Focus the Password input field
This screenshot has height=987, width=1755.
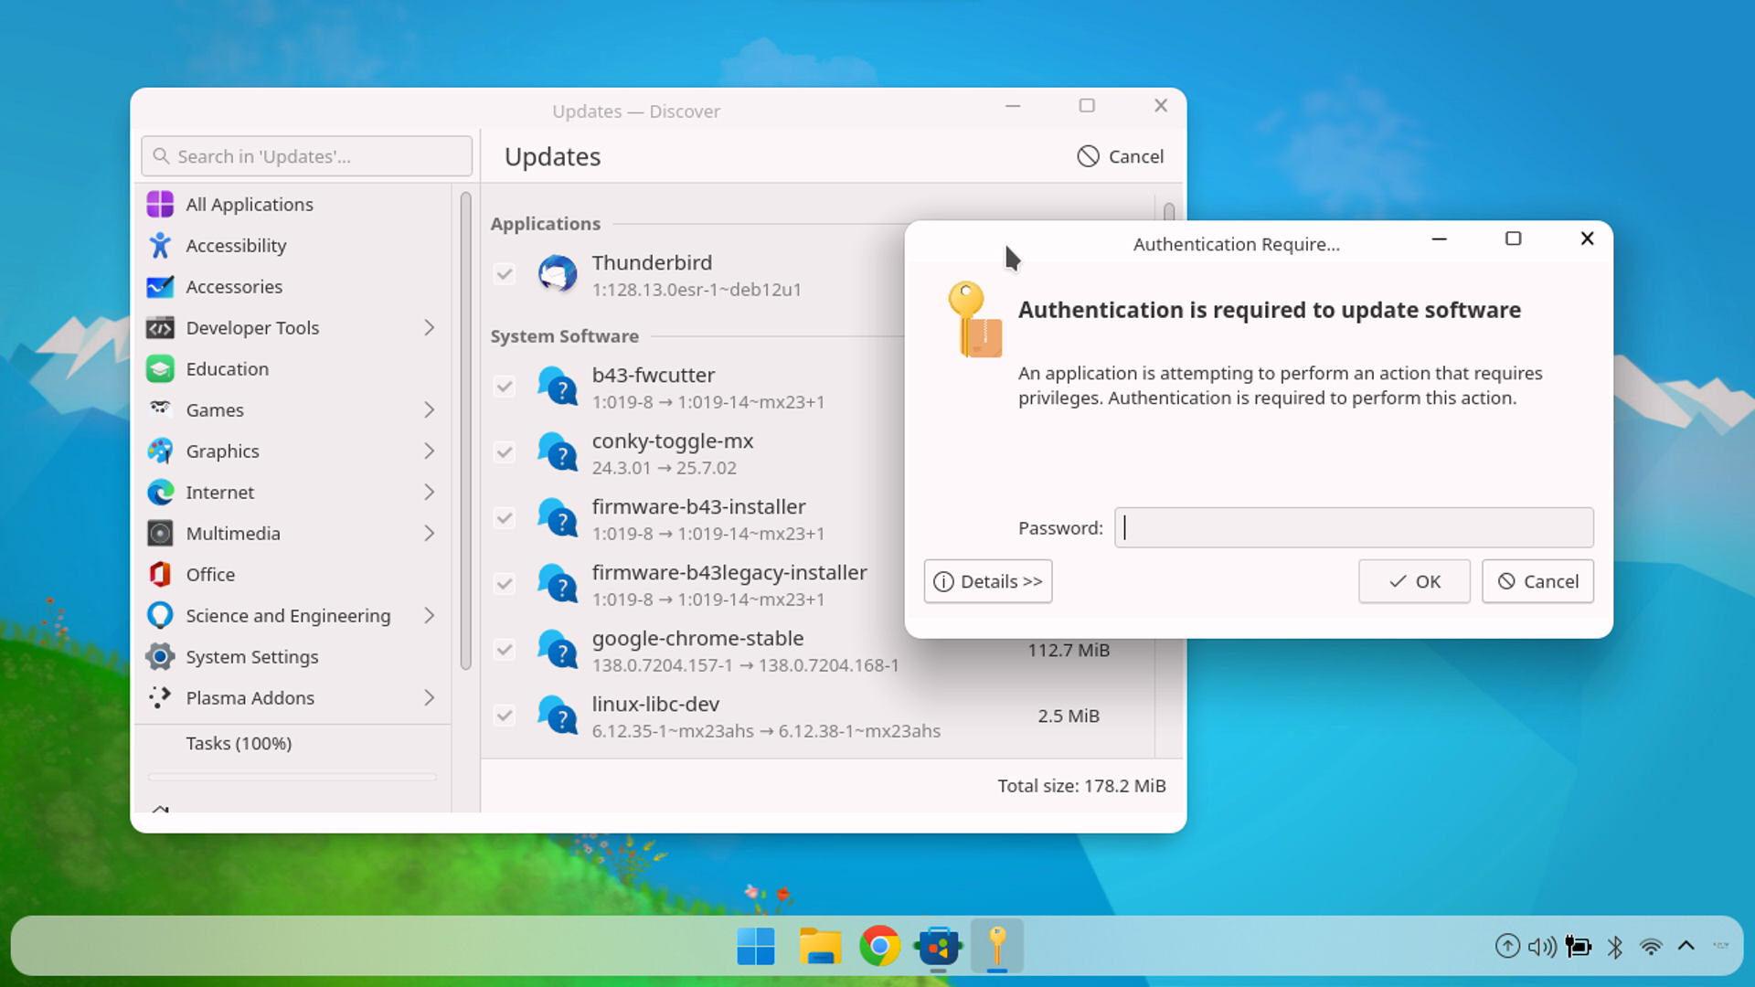point(1354,527)
